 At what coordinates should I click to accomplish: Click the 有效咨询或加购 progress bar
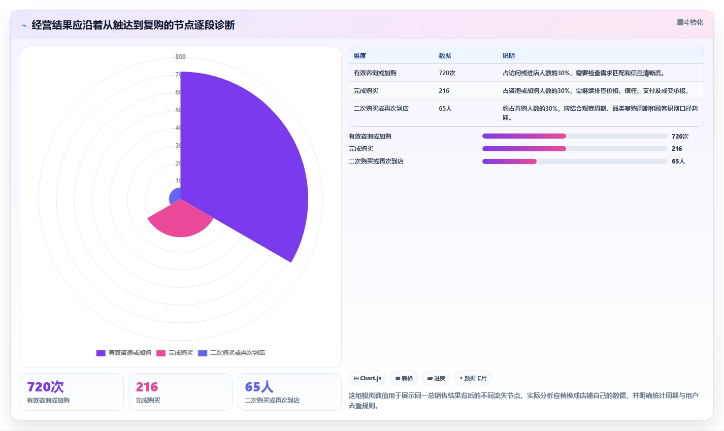tap(575, 136)
